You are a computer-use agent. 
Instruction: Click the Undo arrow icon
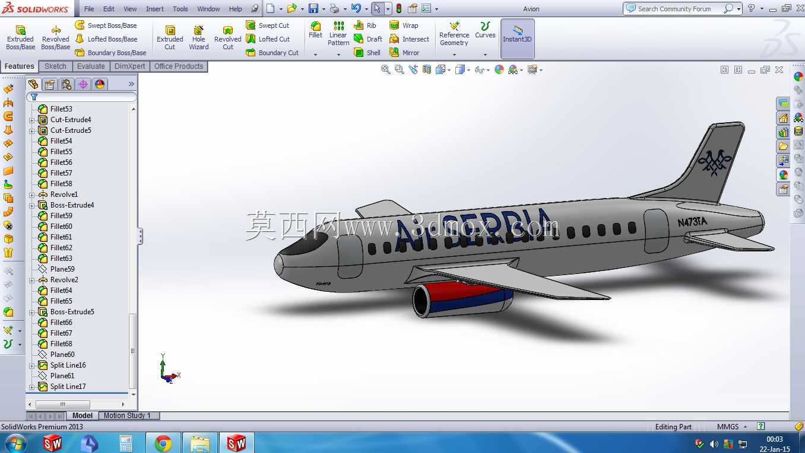point(356,9)
